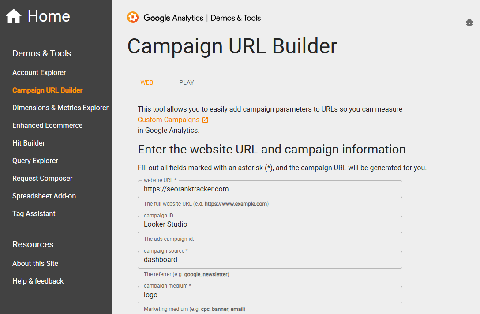Click the white home icon
480x314 pixels.
coord(13,16)
